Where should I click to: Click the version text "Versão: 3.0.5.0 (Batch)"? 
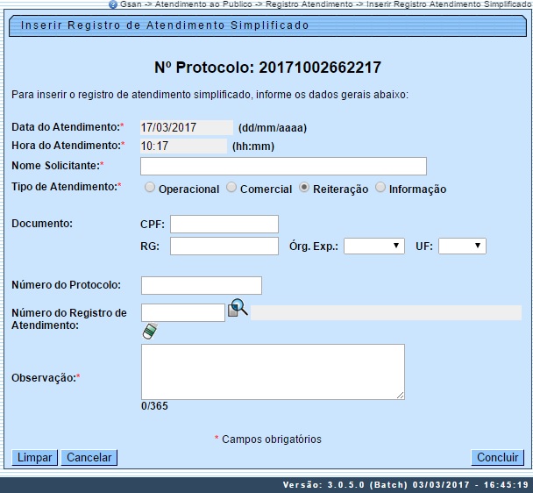pos(345,485)
